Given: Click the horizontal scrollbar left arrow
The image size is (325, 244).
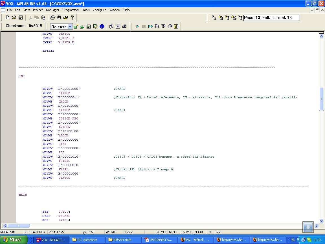Looking at the screenshot, I should coord(5,226).
